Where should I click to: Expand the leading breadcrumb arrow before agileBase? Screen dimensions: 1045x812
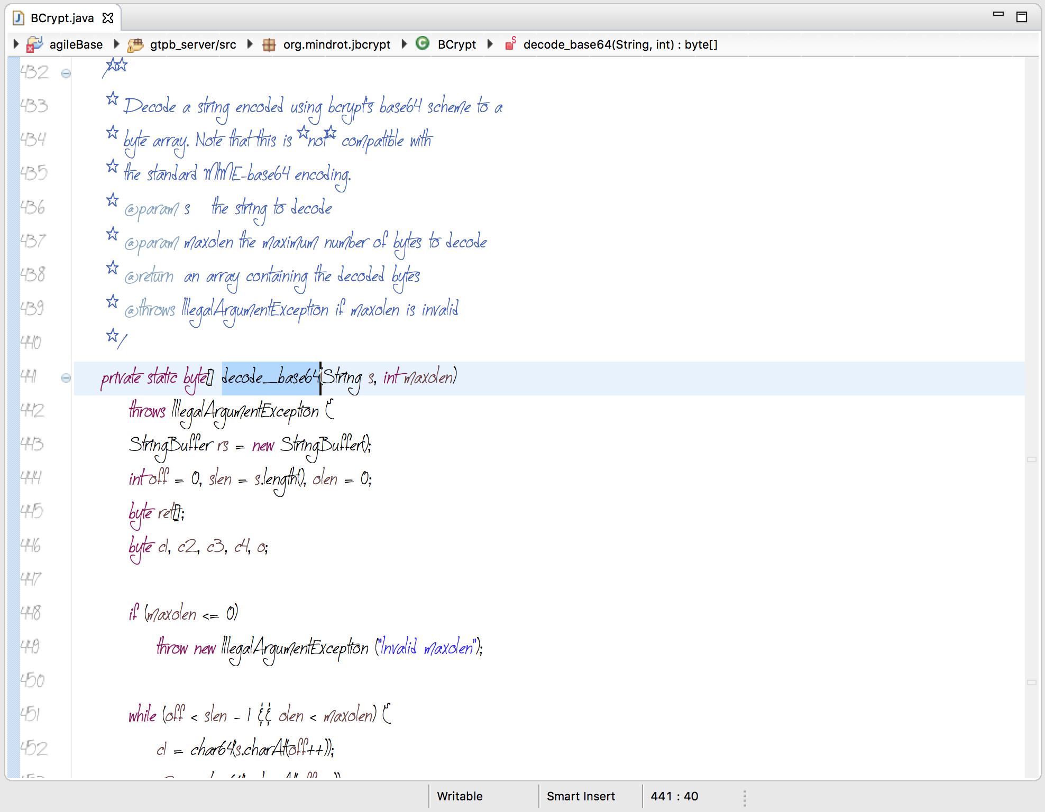[x=16, y=44]
